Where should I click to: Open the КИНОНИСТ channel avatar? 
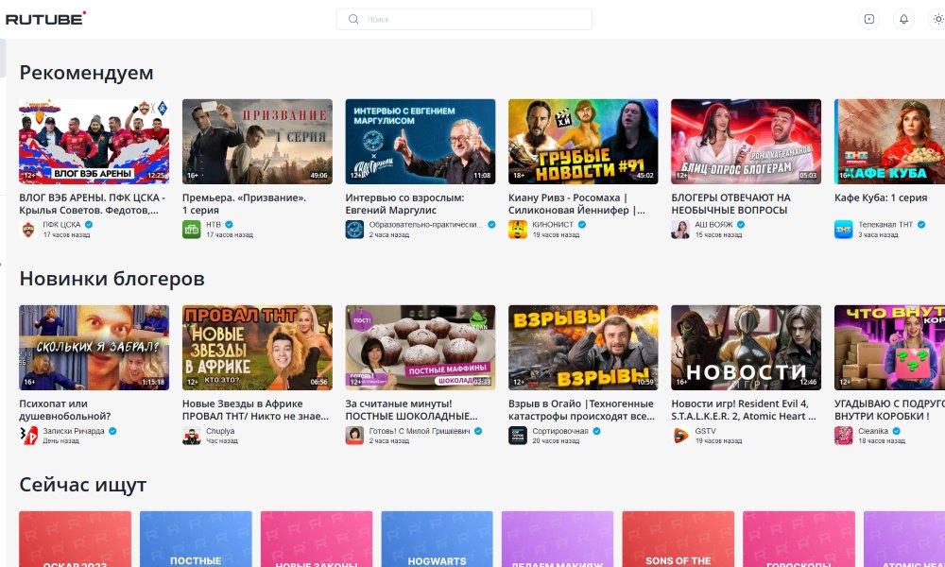point(518,229)
